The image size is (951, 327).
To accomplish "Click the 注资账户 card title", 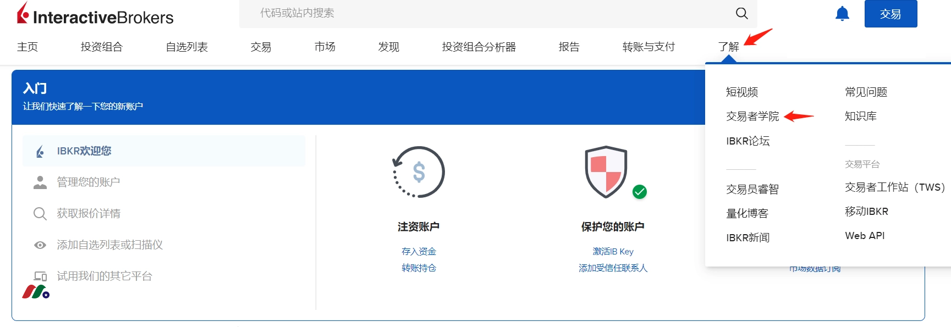I will pyautogui.click(x=419, y=227).
